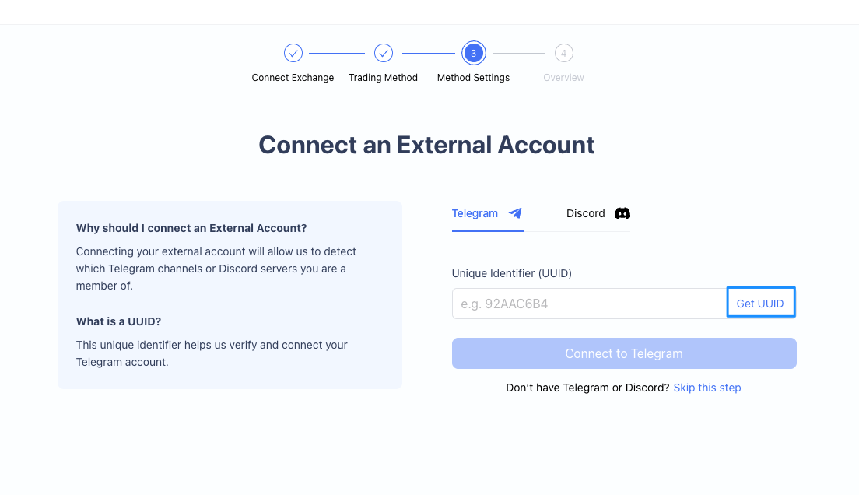Click the Method Settings step label
The image size is (859, 495).
(473, 78)
